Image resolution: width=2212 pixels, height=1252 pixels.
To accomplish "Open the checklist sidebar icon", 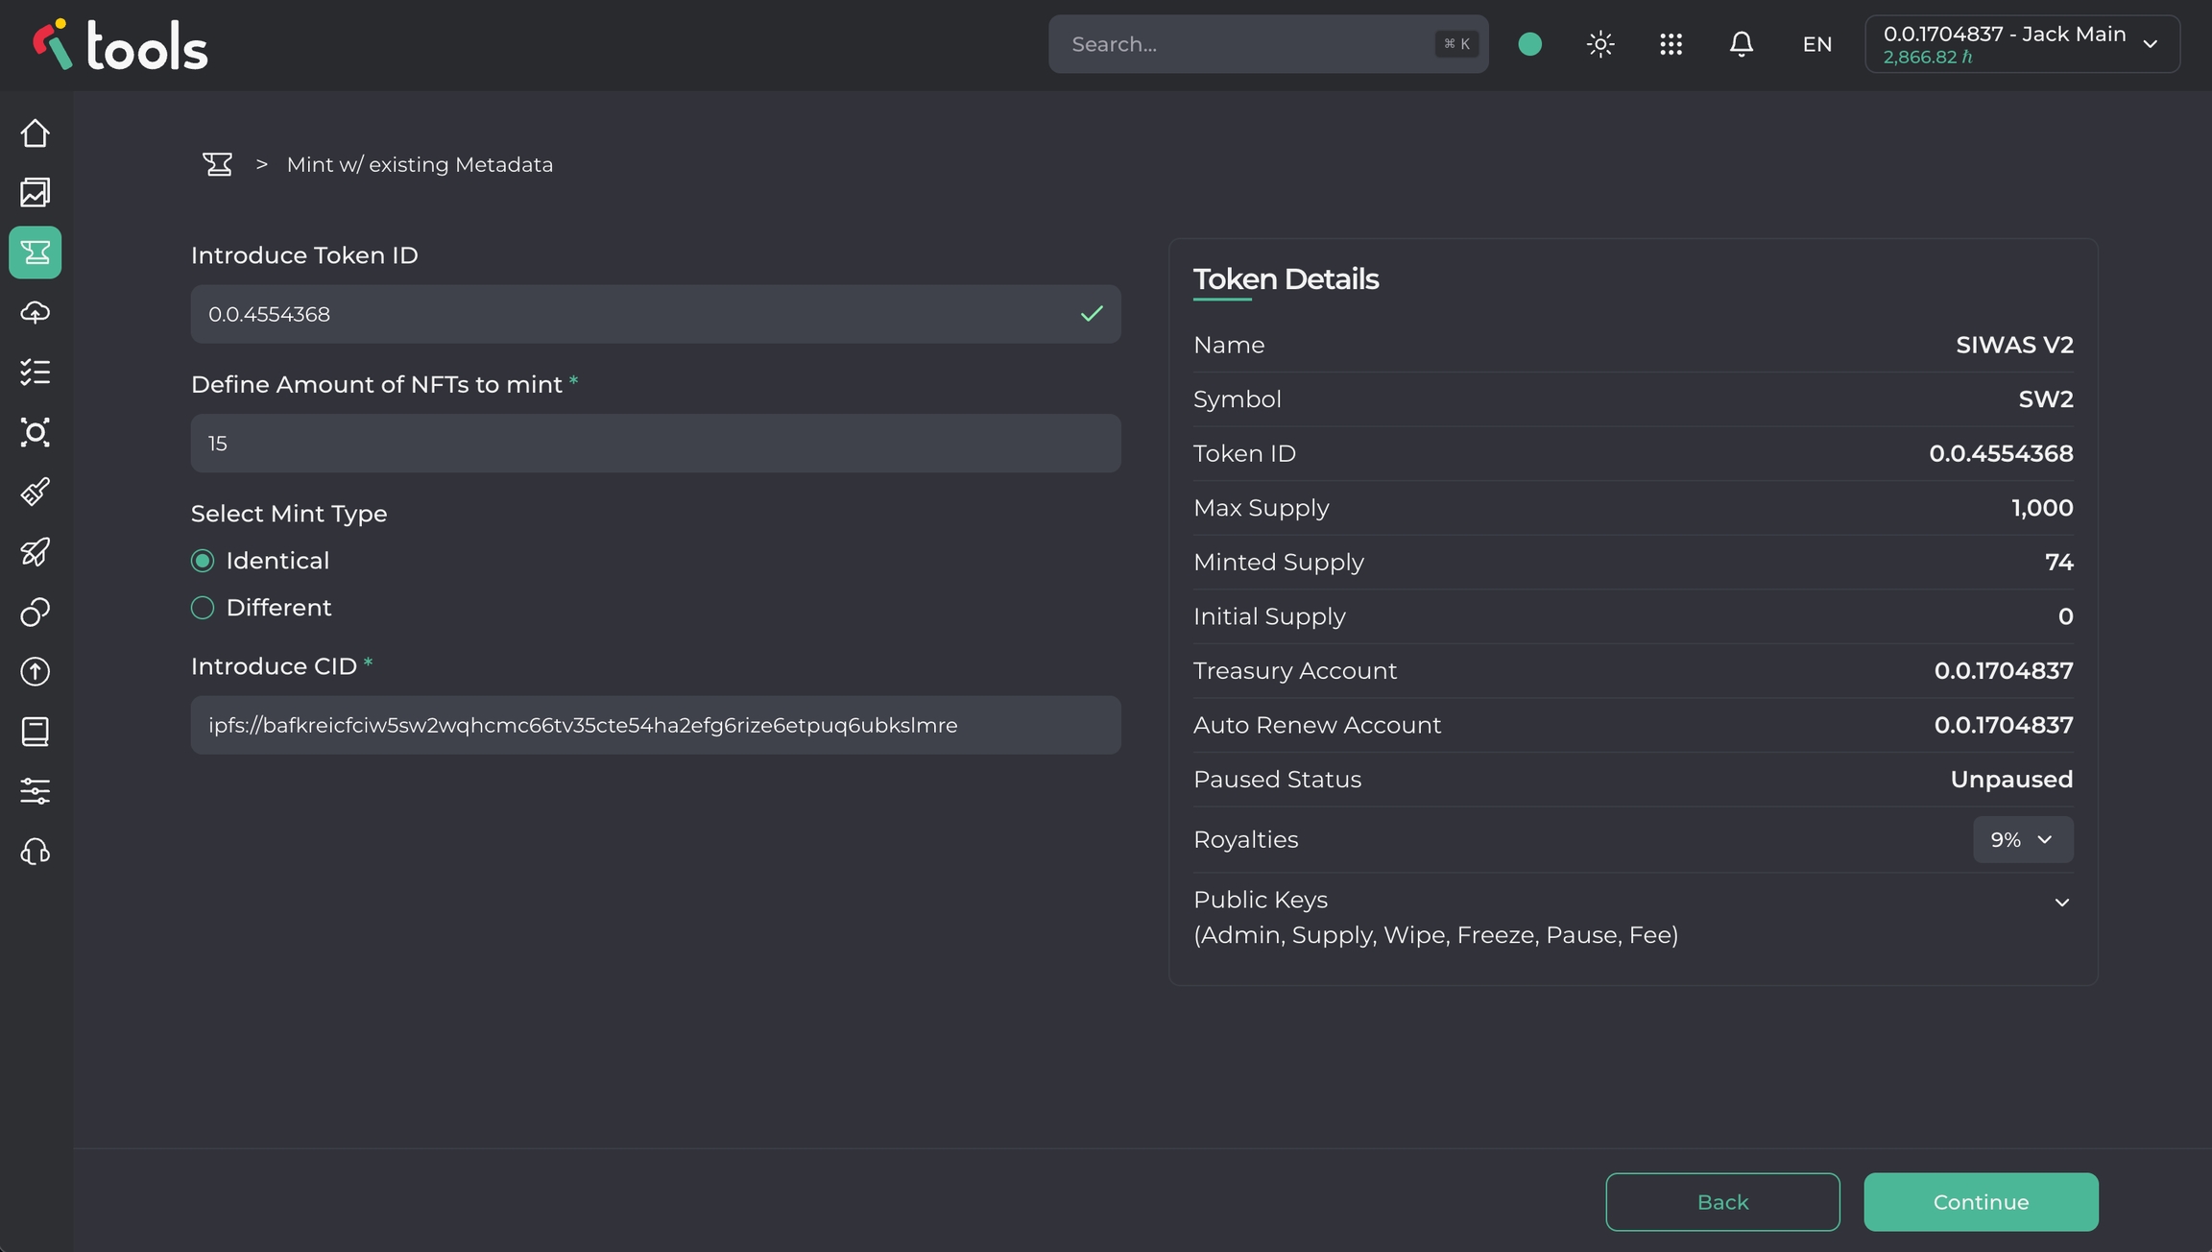I will point(36,372).
